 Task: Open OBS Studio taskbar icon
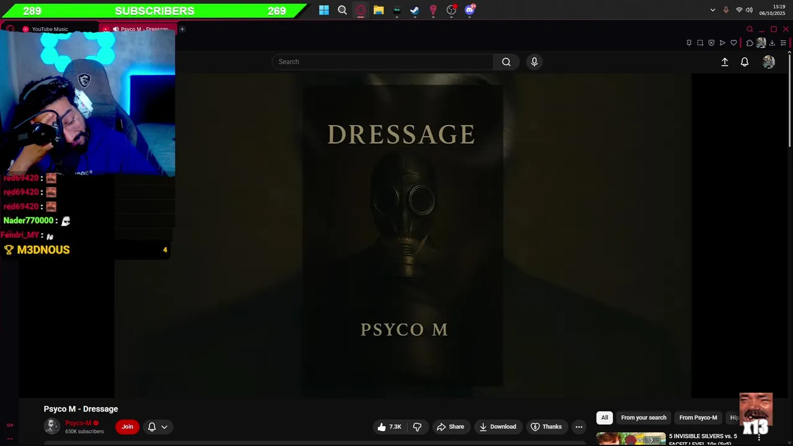tap(452, 10)
